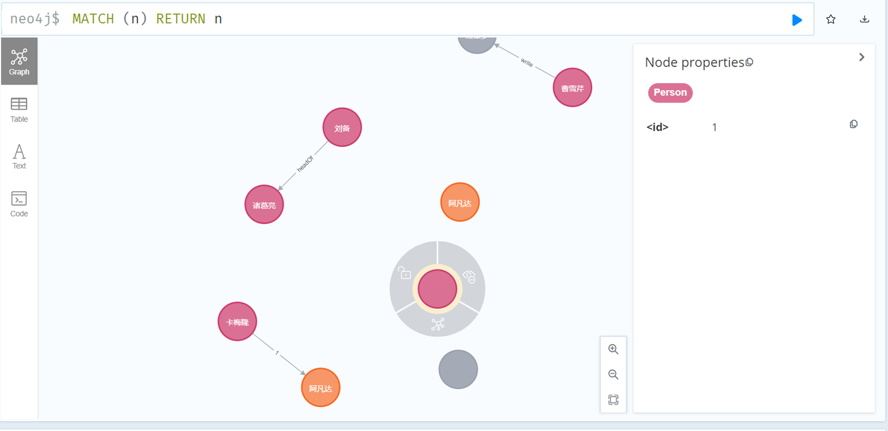Click the download export icon
The height and width of the screenshot is (431, 888).
point(865,19)
